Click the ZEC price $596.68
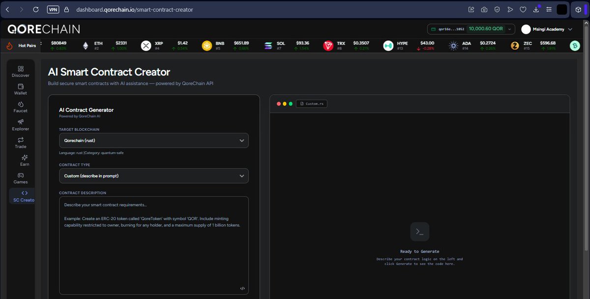 [x=548, y=43]
